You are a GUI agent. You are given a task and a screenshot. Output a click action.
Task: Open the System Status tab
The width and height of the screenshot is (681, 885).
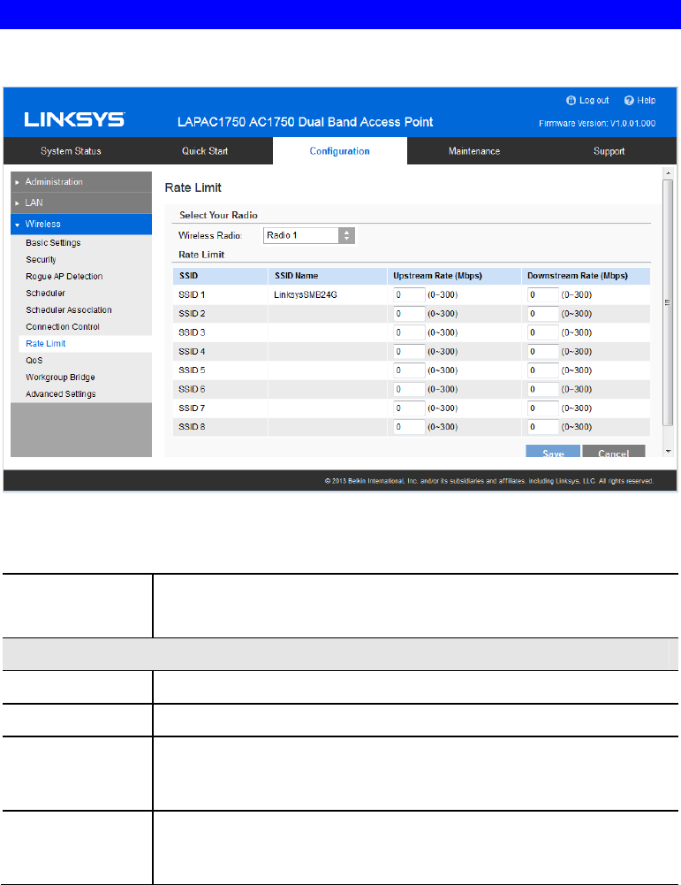[x=71, y=151]
